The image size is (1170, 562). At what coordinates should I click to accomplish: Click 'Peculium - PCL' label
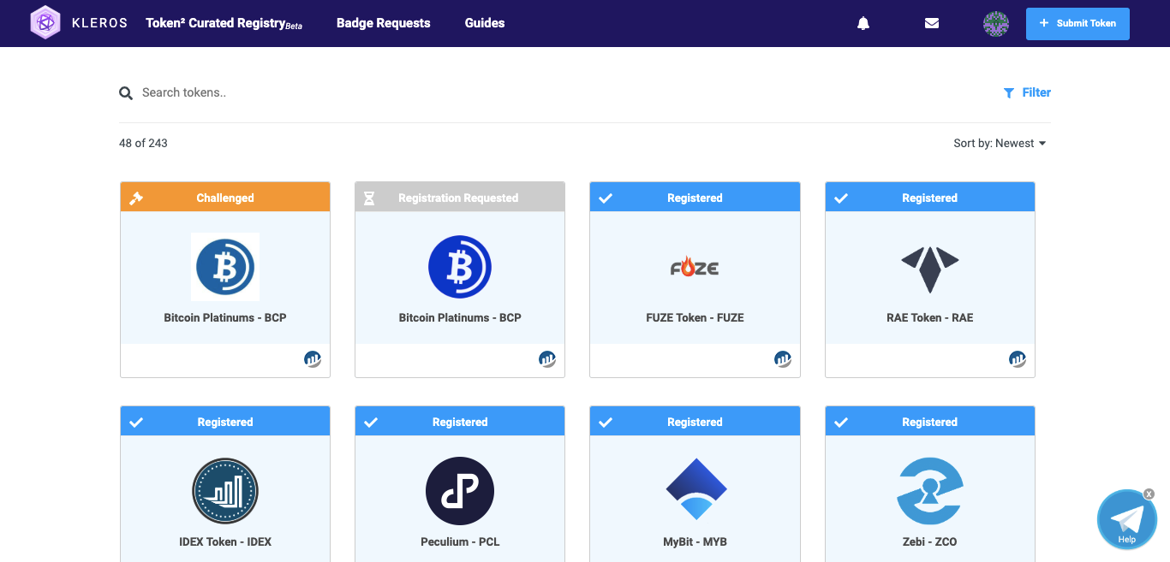pos(460,541)
